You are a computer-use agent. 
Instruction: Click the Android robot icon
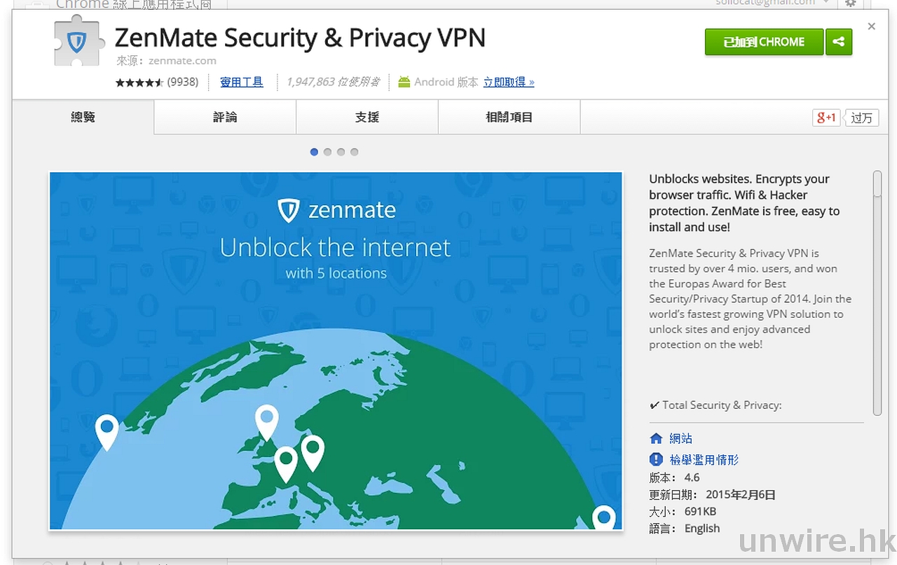tap(404, 82)
